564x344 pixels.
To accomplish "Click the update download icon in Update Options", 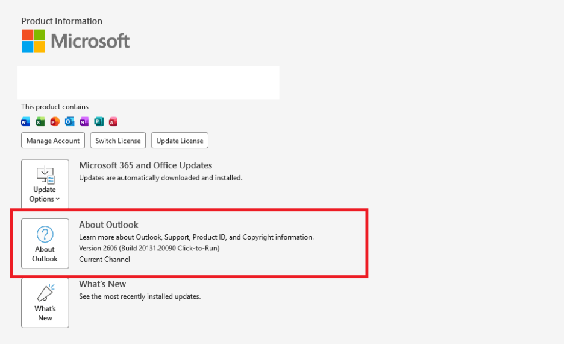I will [45, 174].
